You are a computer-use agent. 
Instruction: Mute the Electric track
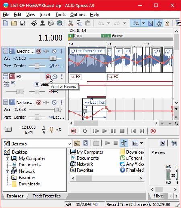54,51
